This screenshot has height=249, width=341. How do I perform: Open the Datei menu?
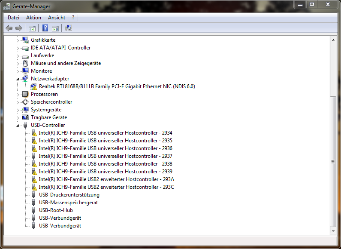[13, 18]
